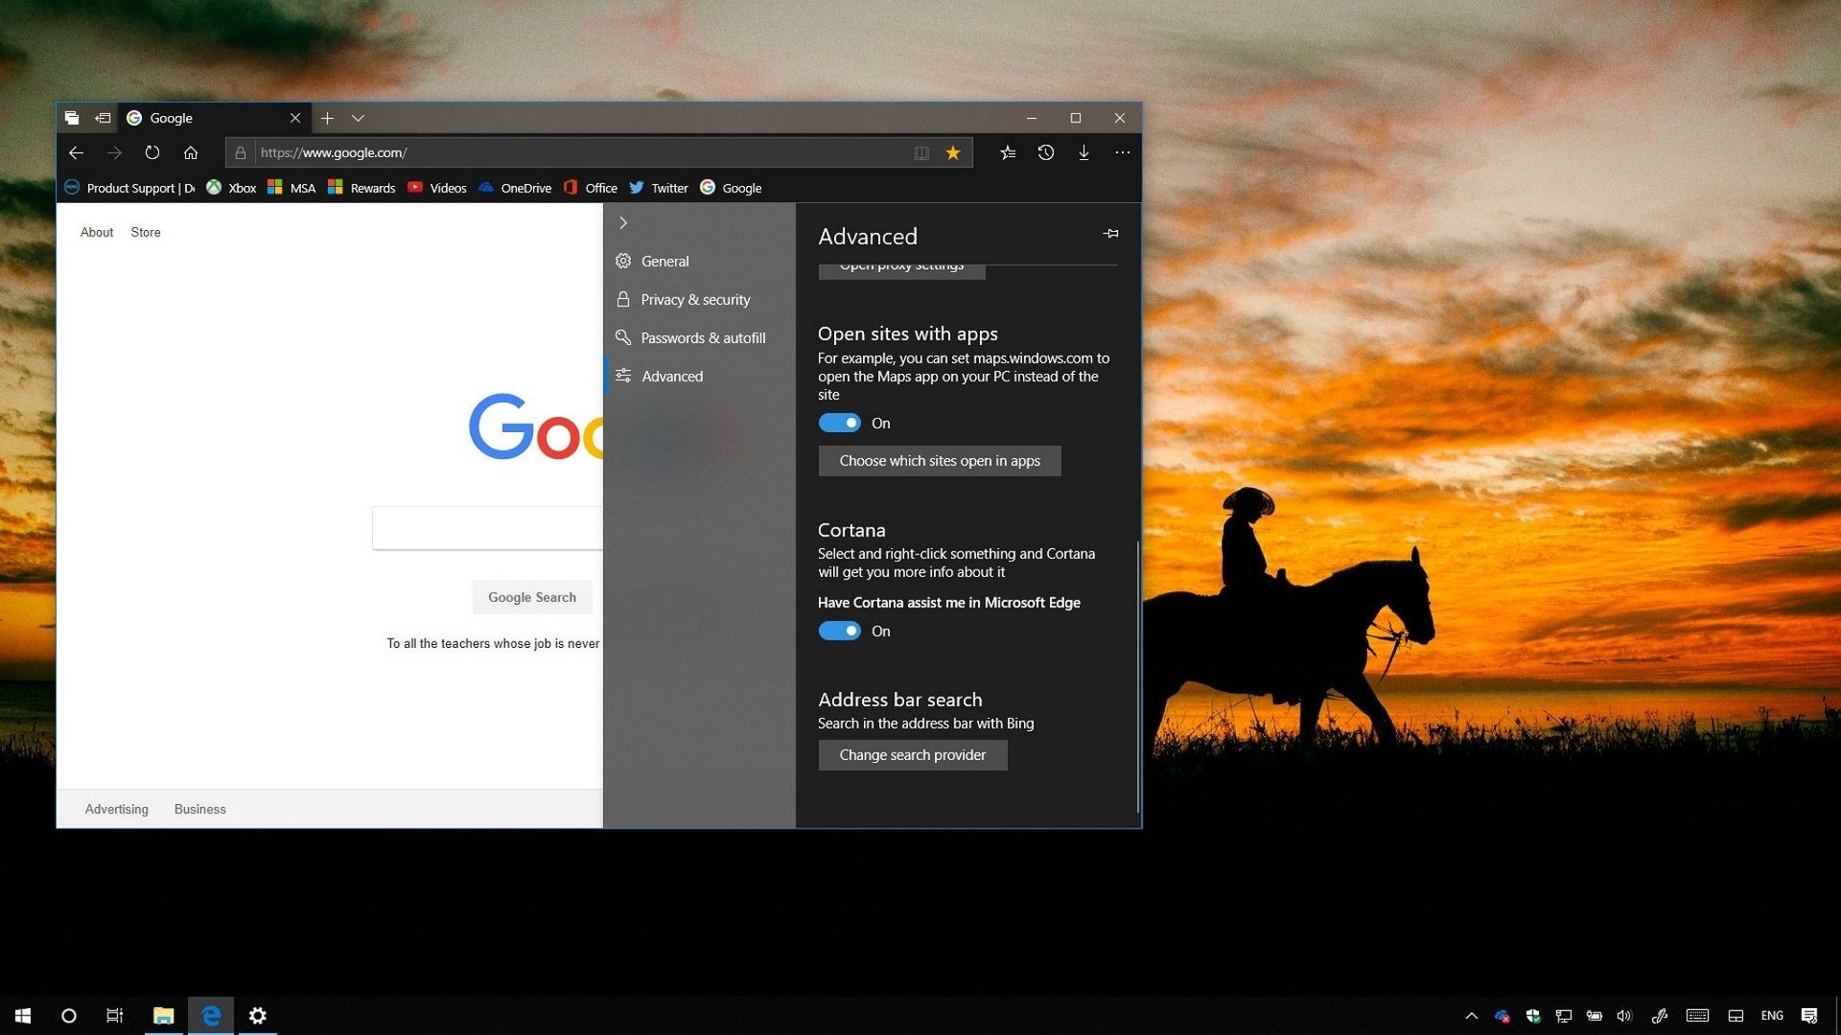1841x1035 pixels.
Task: Open the volume icon in the system tray
Action: pos(1623,1015)
